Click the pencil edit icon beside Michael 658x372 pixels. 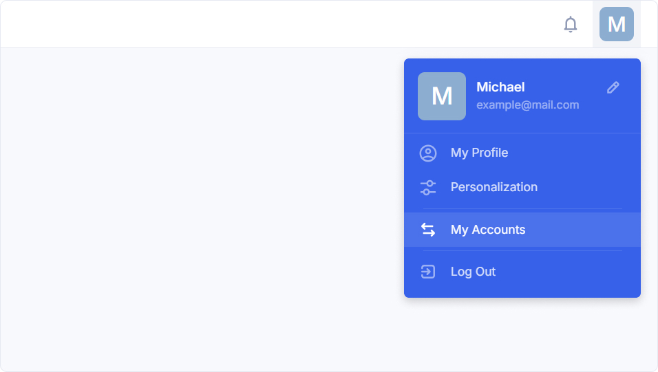613,87
